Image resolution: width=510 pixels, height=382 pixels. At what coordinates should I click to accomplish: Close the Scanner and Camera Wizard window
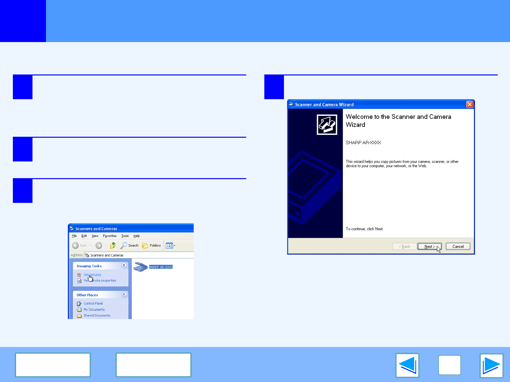pos(469,105)
